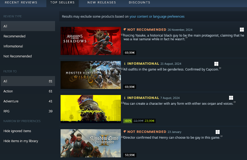Open the New Releases tab
This screenshot has height=160, width=247.
tap(102, 2)
